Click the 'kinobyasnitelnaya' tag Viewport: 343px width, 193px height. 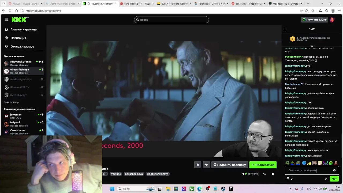[x=157, y=174]
